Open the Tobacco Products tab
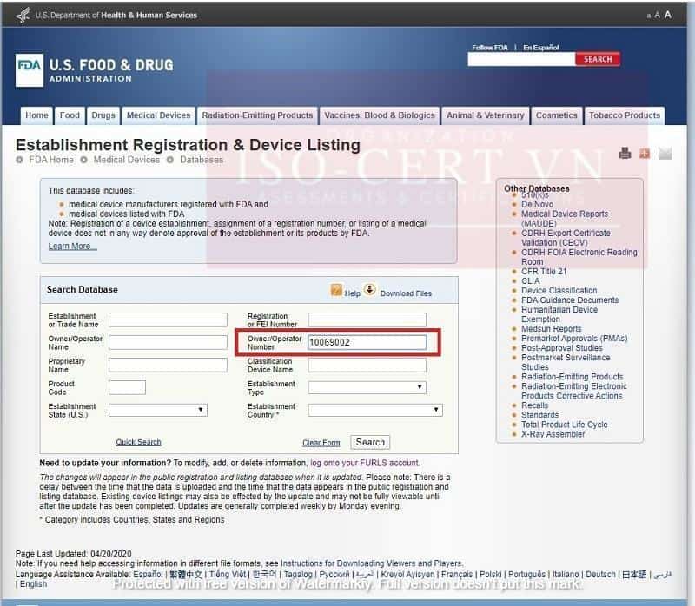Image resolution: width=695 pixels, height=606 pixels. point(625,115)
